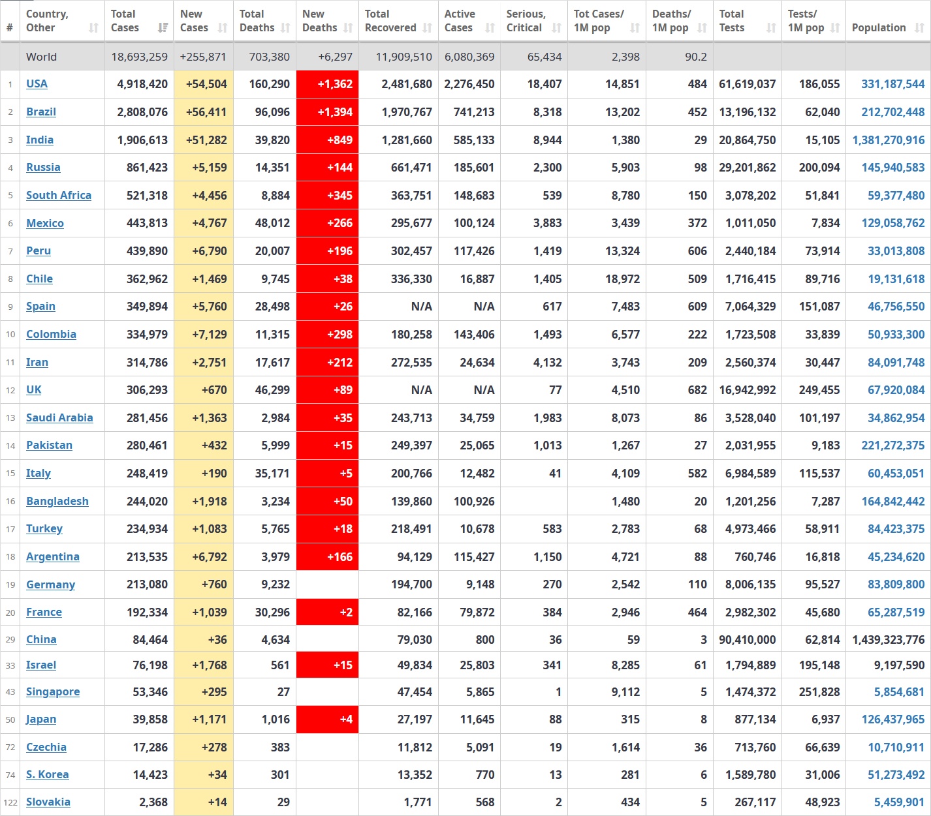Click the Saudi Arabia link
931x816 pixels.
59,418
